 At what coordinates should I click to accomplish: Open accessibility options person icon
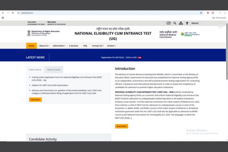click(187, 23)
